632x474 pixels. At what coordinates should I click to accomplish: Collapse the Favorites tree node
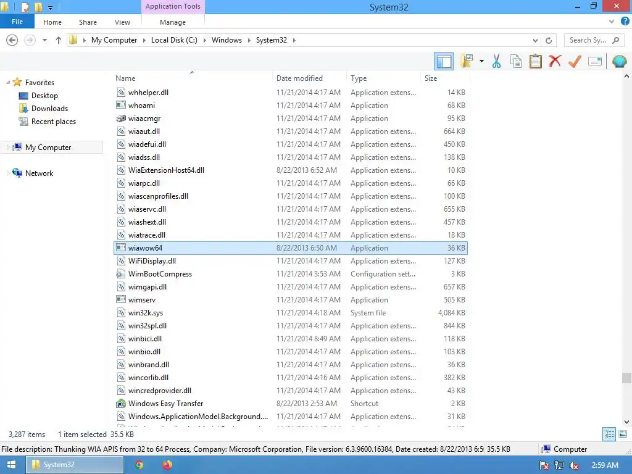[x=8, y=82]
